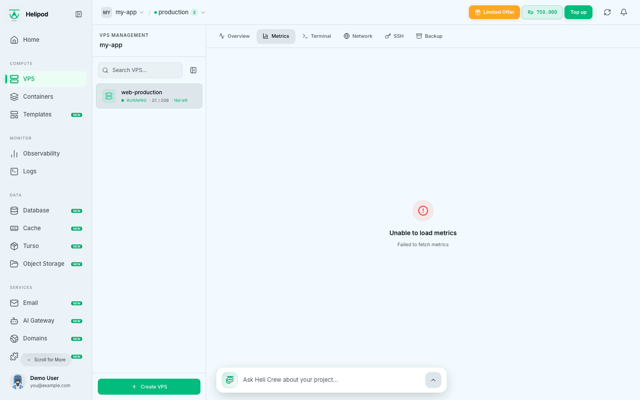This screenshot has width=640, height=400.
Task: Open Domains in Services
Action: (x=46, y=338)
